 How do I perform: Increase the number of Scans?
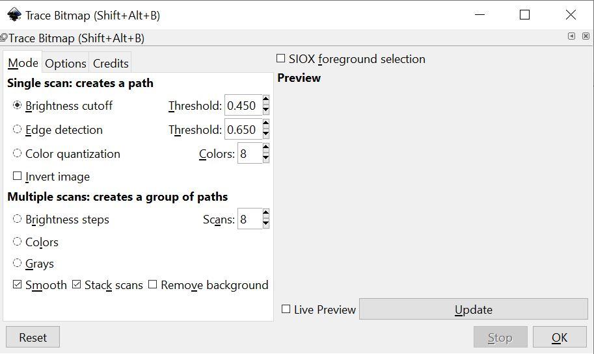(x=266, y=214)
